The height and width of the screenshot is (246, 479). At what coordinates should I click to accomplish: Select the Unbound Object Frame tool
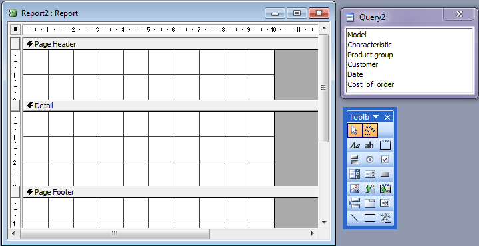[x=370, y=189]
